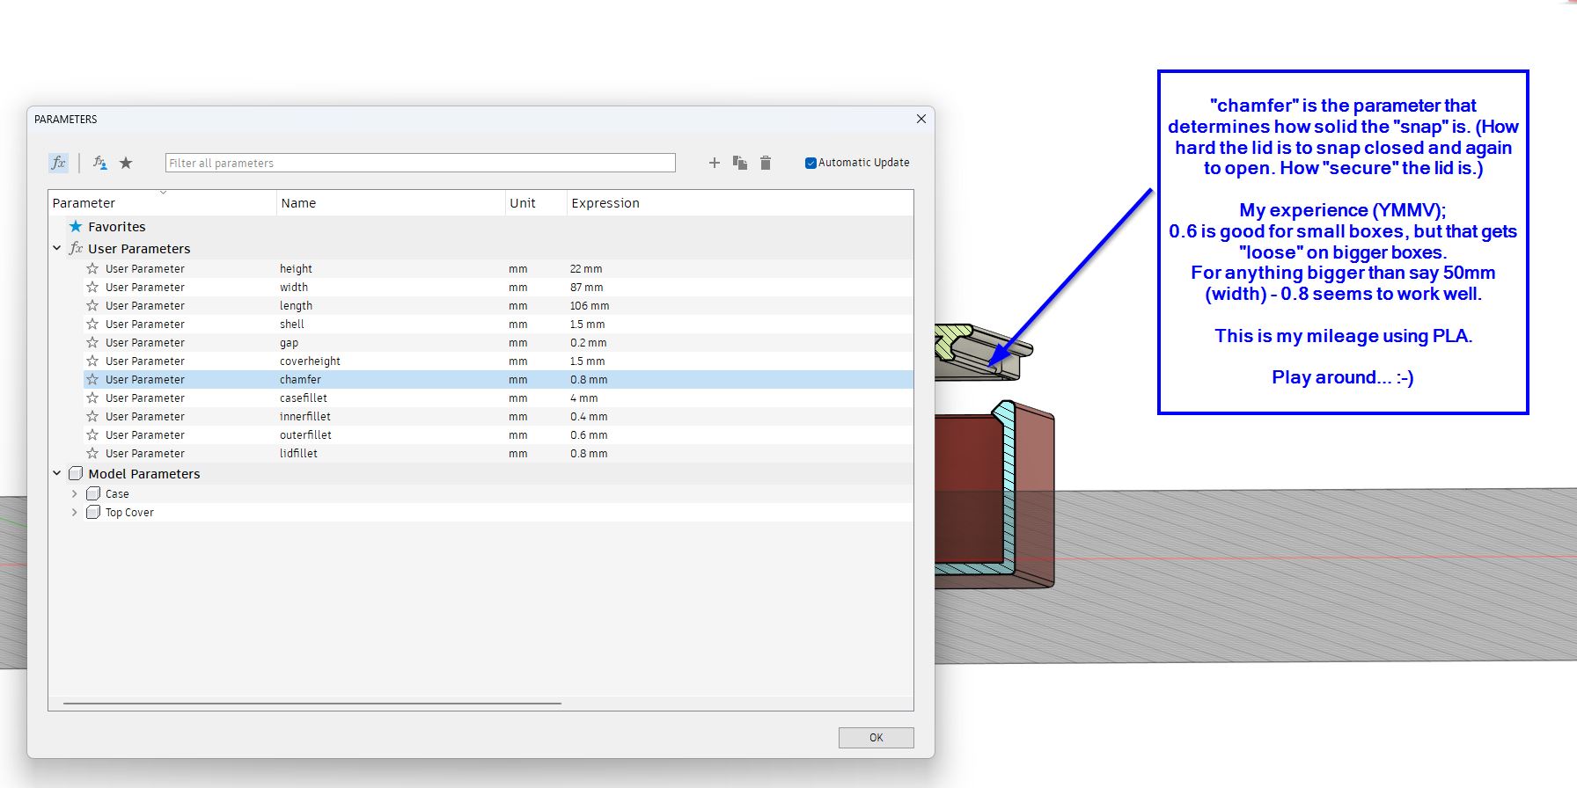Delete parameter using the trash icon

click(x=766, y=163)
